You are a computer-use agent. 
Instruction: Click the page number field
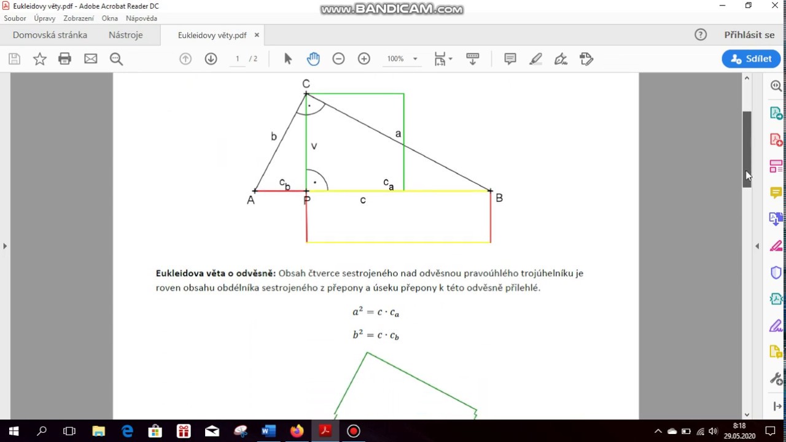pos(237,59)
